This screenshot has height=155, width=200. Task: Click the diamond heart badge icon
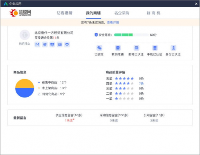67,44
